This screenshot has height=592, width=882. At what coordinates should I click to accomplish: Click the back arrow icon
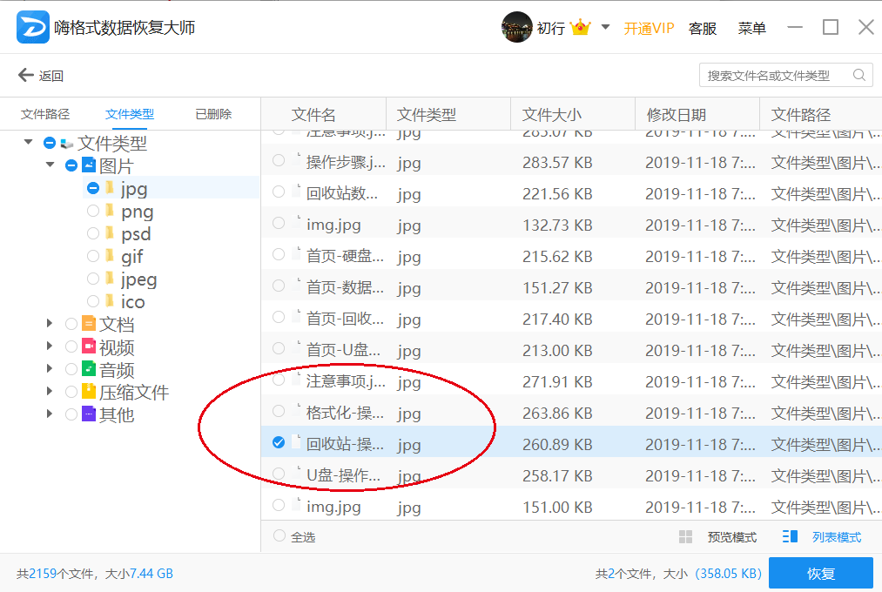click(x=26, y=75)
